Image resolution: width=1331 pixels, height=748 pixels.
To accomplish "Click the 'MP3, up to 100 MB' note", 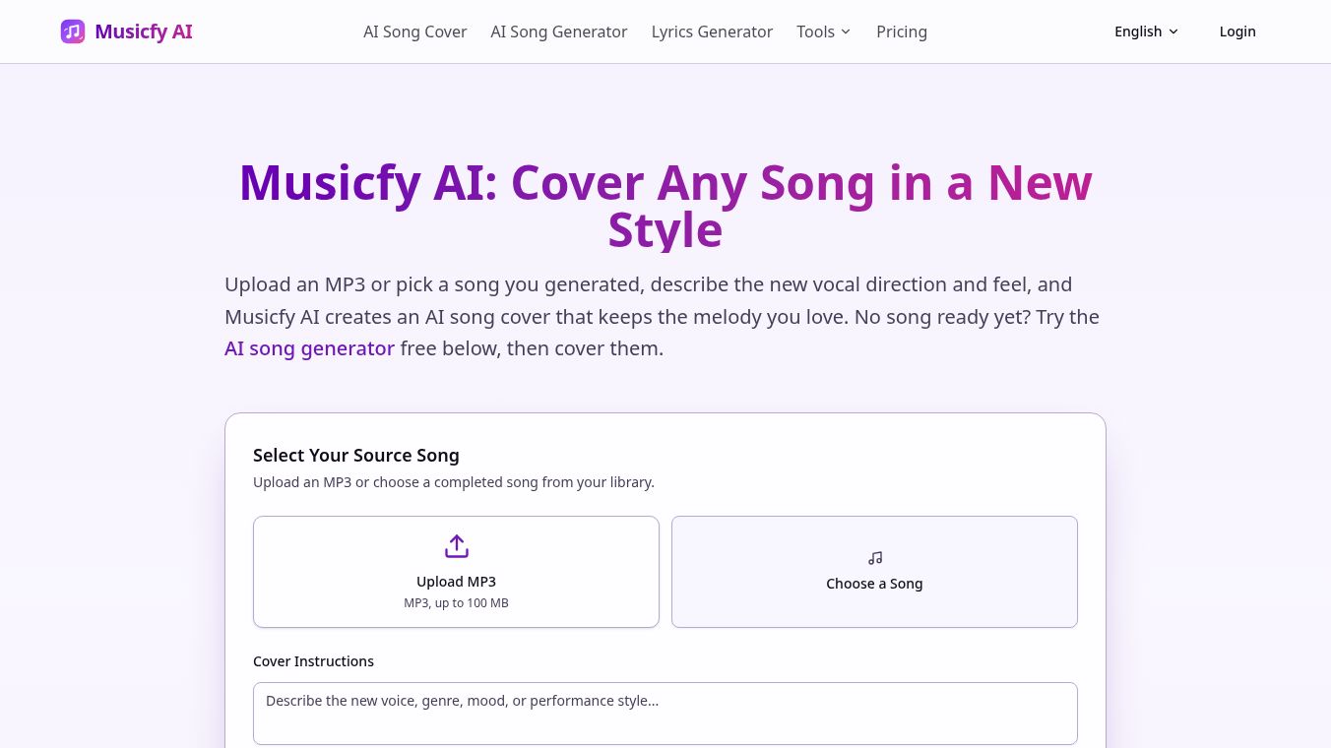I will click(x=456, y=602).
